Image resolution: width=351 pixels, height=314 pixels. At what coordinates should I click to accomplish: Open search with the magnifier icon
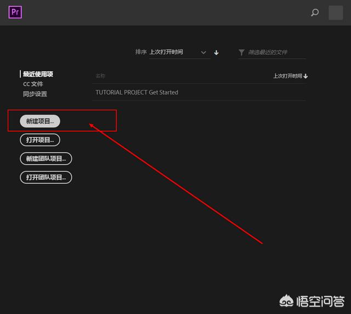click(x=315, y=13)
